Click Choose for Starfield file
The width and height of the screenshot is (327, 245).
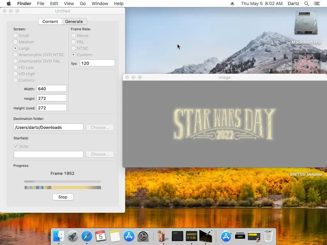(x=100, y=154)
